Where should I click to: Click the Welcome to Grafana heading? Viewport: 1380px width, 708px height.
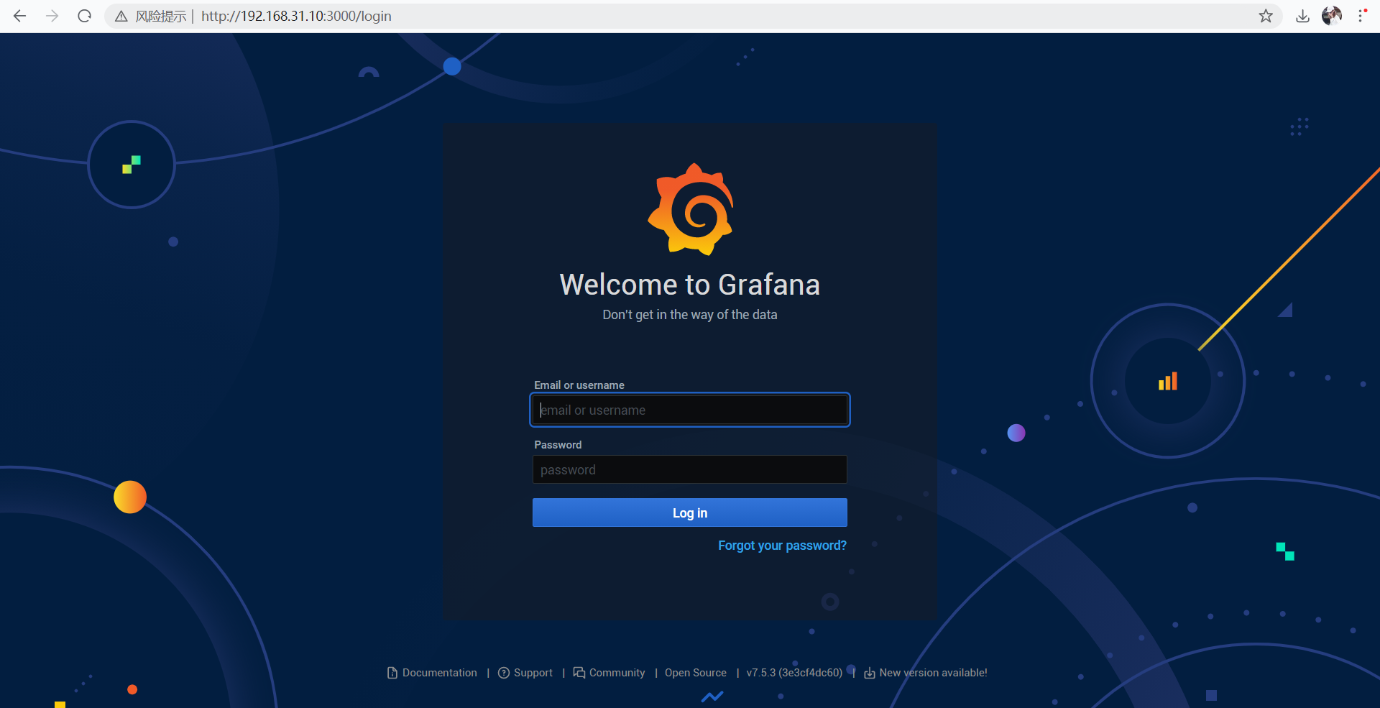click(690, 285)
